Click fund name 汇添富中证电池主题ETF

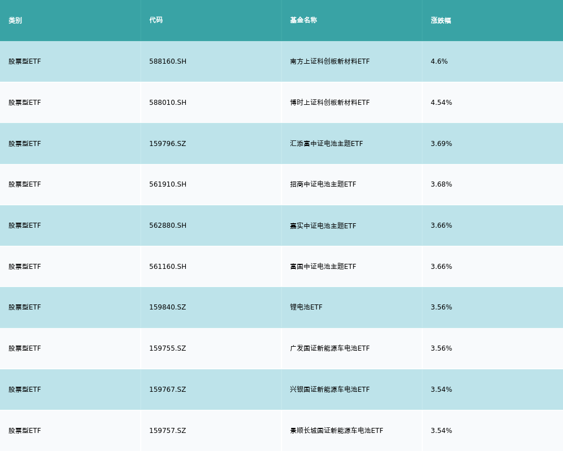(327, 144)
